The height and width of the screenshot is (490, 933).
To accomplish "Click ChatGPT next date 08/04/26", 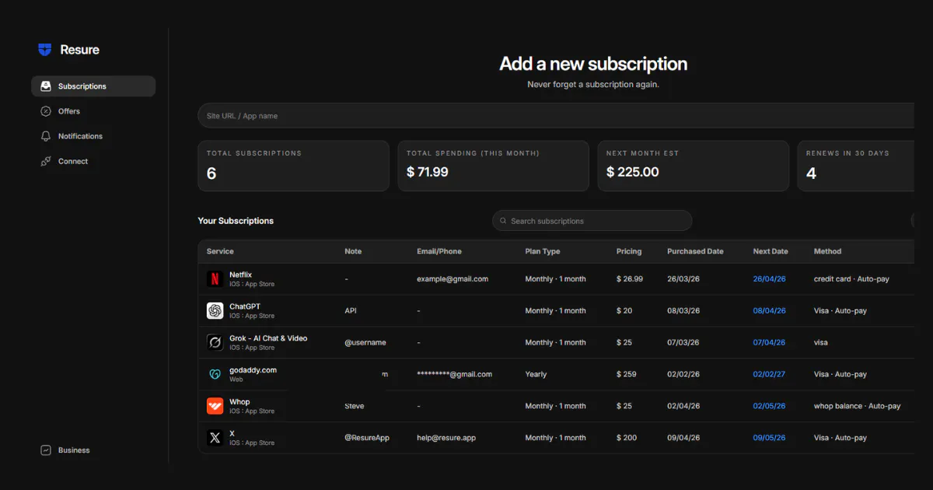I will (769, 311).
